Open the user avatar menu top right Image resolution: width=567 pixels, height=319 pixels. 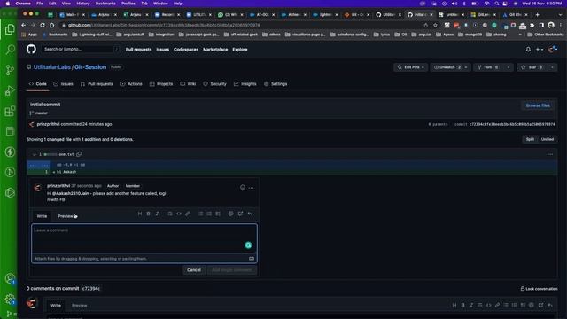click(553, 50)
